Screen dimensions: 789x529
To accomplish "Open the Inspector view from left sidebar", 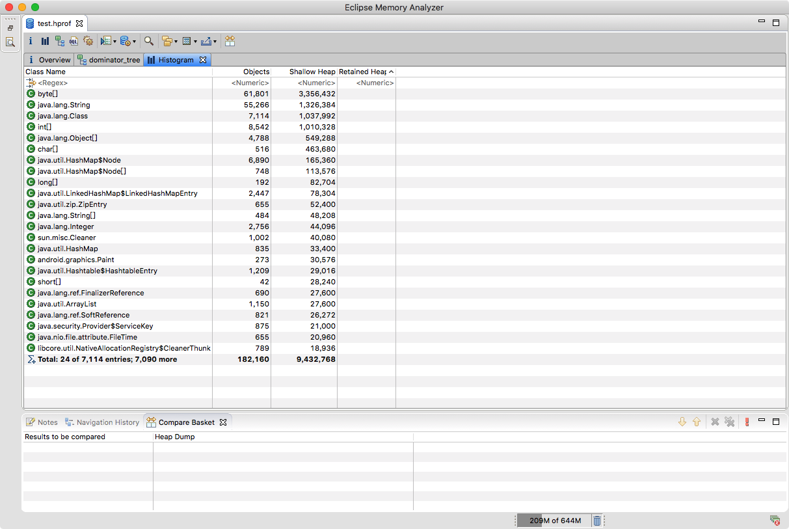I will pyautogui.click(x=10, y=42).
